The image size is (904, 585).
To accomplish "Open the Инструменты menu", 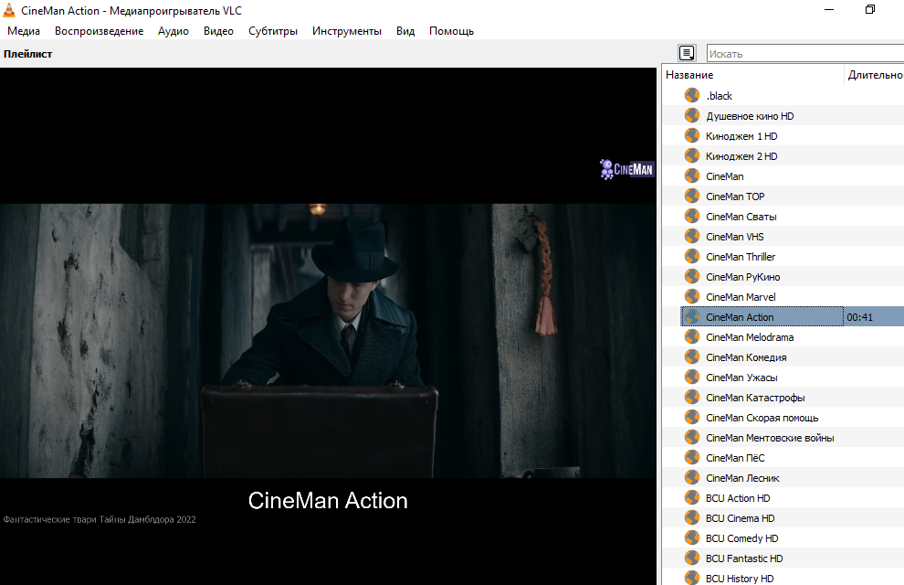I will pyautogui.click(x=346, y=31).
